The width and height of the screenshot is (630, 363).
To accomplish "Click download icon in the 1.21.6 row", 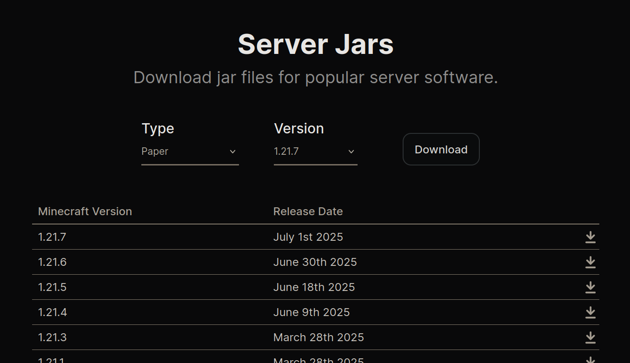I will [590, 262].
